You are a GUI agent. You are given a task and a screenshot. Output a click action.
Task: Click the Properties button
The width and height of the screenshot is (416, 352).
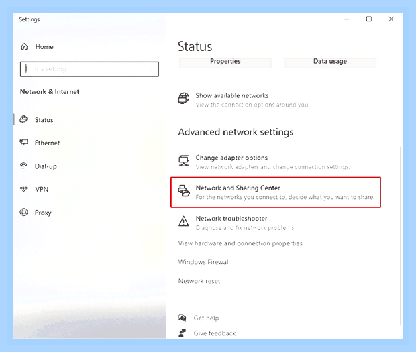(225, 62)
